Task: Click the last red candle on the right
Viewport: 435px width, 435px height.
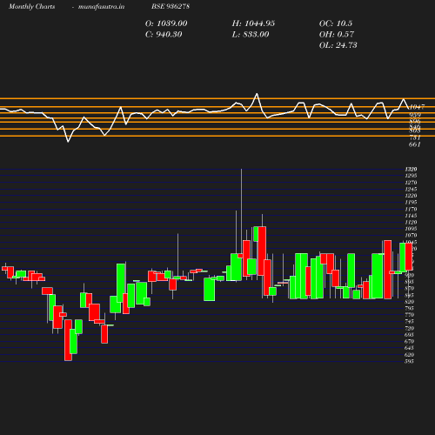Action: pyautogui.click(x=409, y=257)
